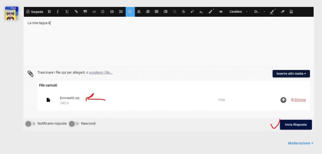Image resolution: width=322 pixels, height=154 pixels.
Task: Click the file icon beside Emmea90.zip
Action: coord(48,100)
